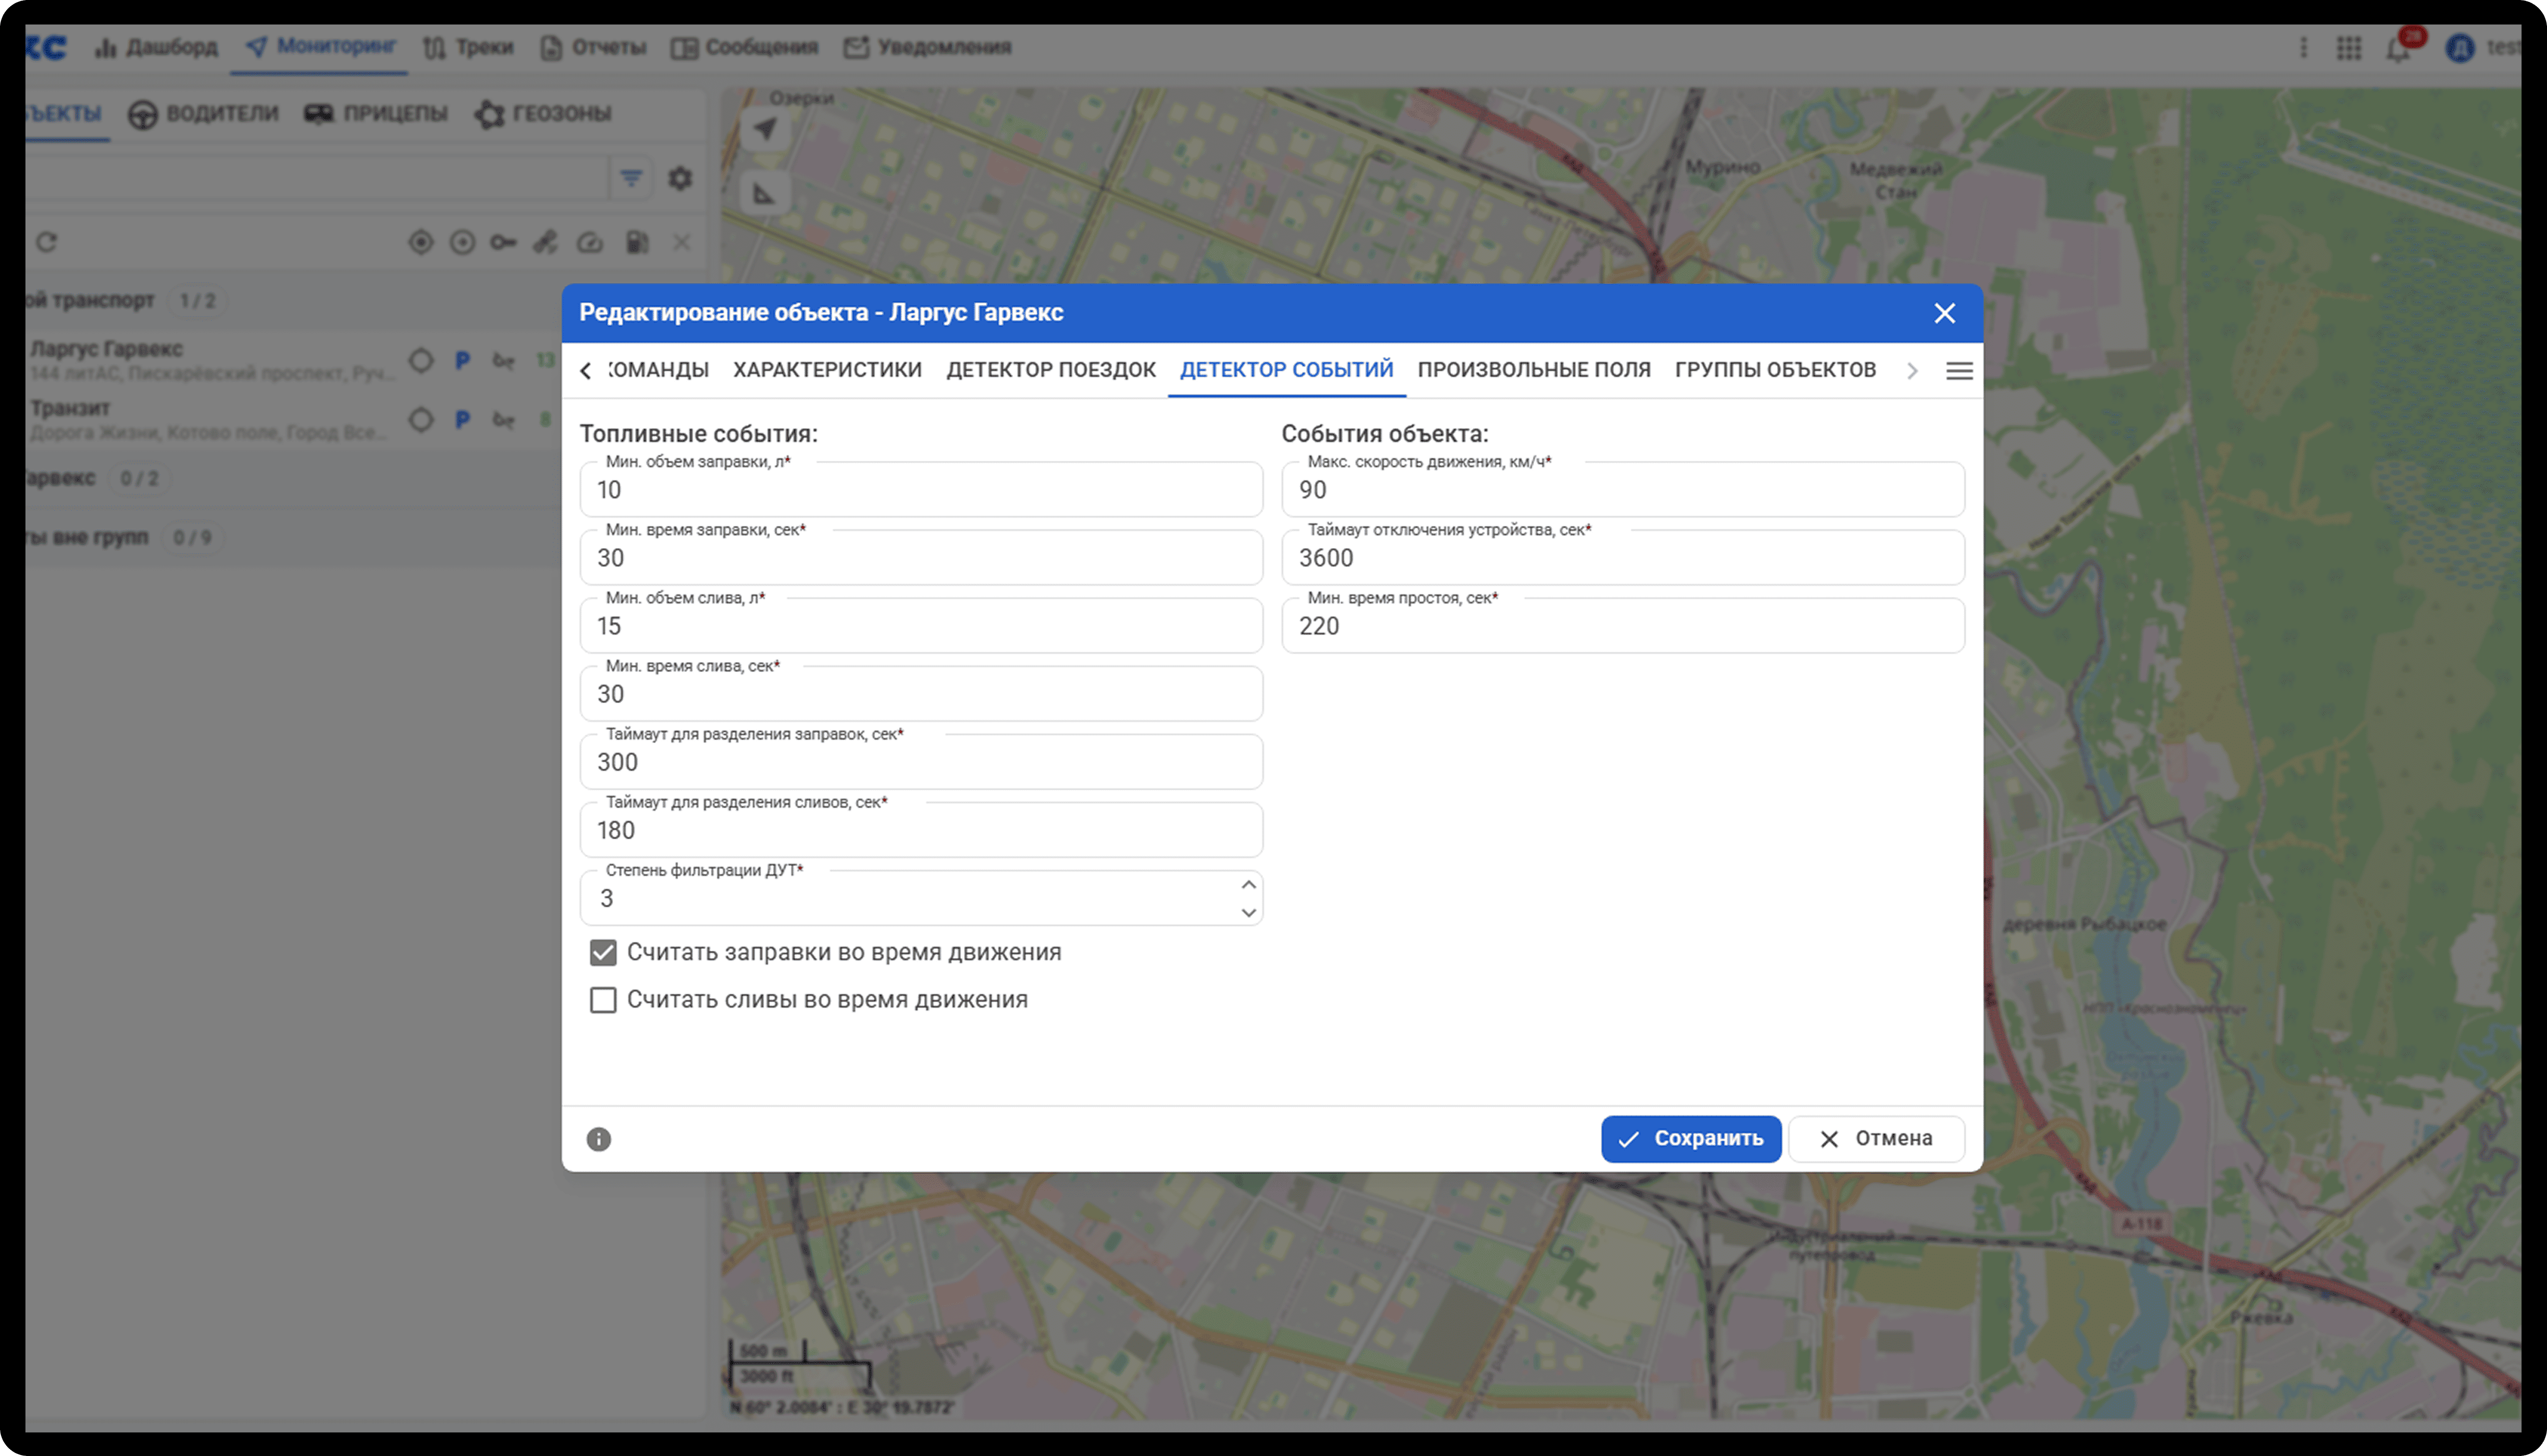The image size is (2547, 1456).
Task: Click the 'Мин. время слива' field
Action: pyautogui.click(x=921, y=694)
